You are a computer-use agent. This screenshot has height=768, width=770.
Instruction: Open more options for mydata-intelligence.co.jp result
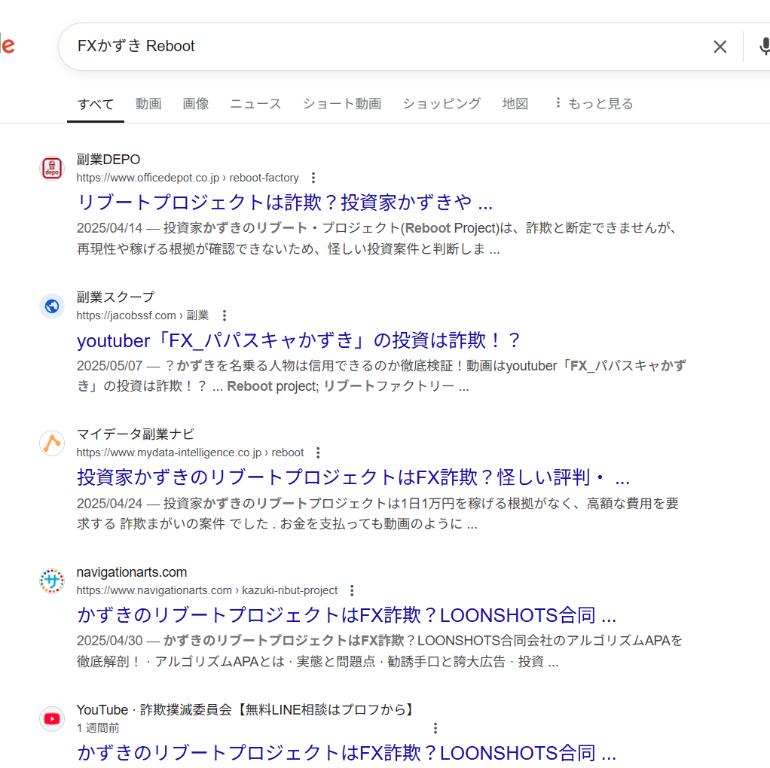(x=318, y=453)
